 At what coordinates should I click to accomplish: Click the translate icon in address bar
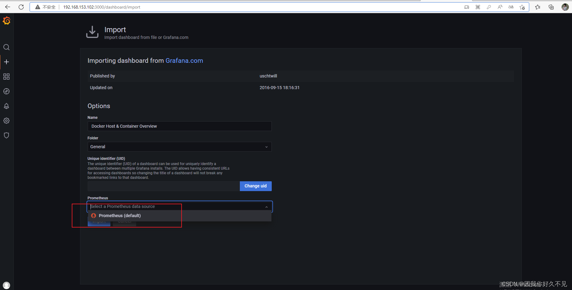tap(511, 7)
